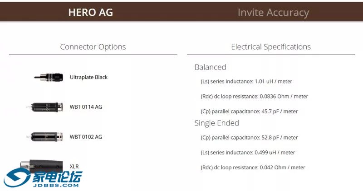The image size is (363, 191).
Task: Click the XLR connector label
Action: (x=74, y=166)
